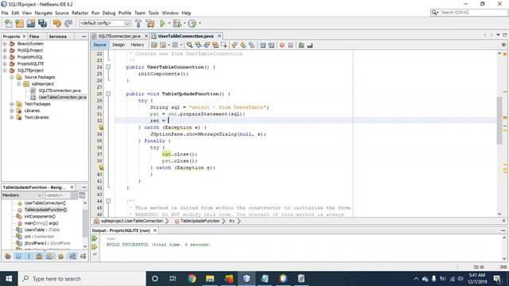
Task: Toggle Show Inner Classes filter in Navigator
Action: click(x=49, y=256)
